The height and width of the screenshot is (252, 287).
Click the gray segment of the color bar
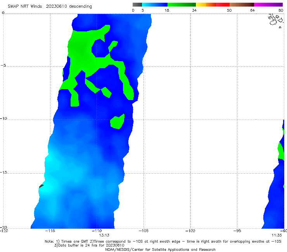[137, 5]
